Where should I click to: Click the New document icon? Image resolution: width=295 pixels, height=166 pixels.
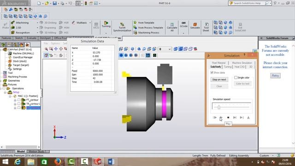pyautogui.click(x=39, y=3)
